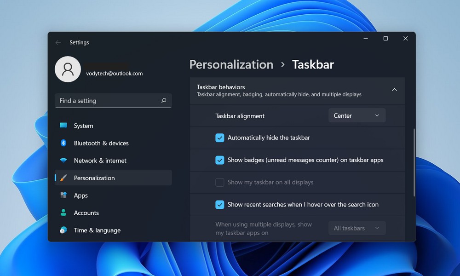Viewport: 460px width, 276px height.
Task: Click the Accounts person icon
Action: click(63, 213)
